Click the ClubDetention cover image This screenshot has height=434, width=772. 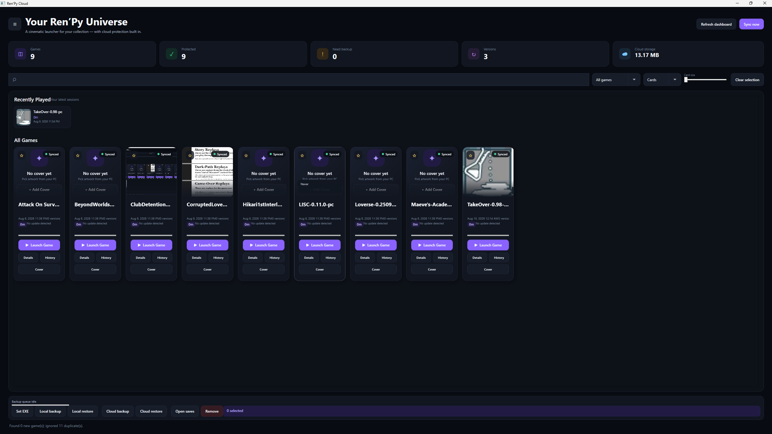point(151,172)
